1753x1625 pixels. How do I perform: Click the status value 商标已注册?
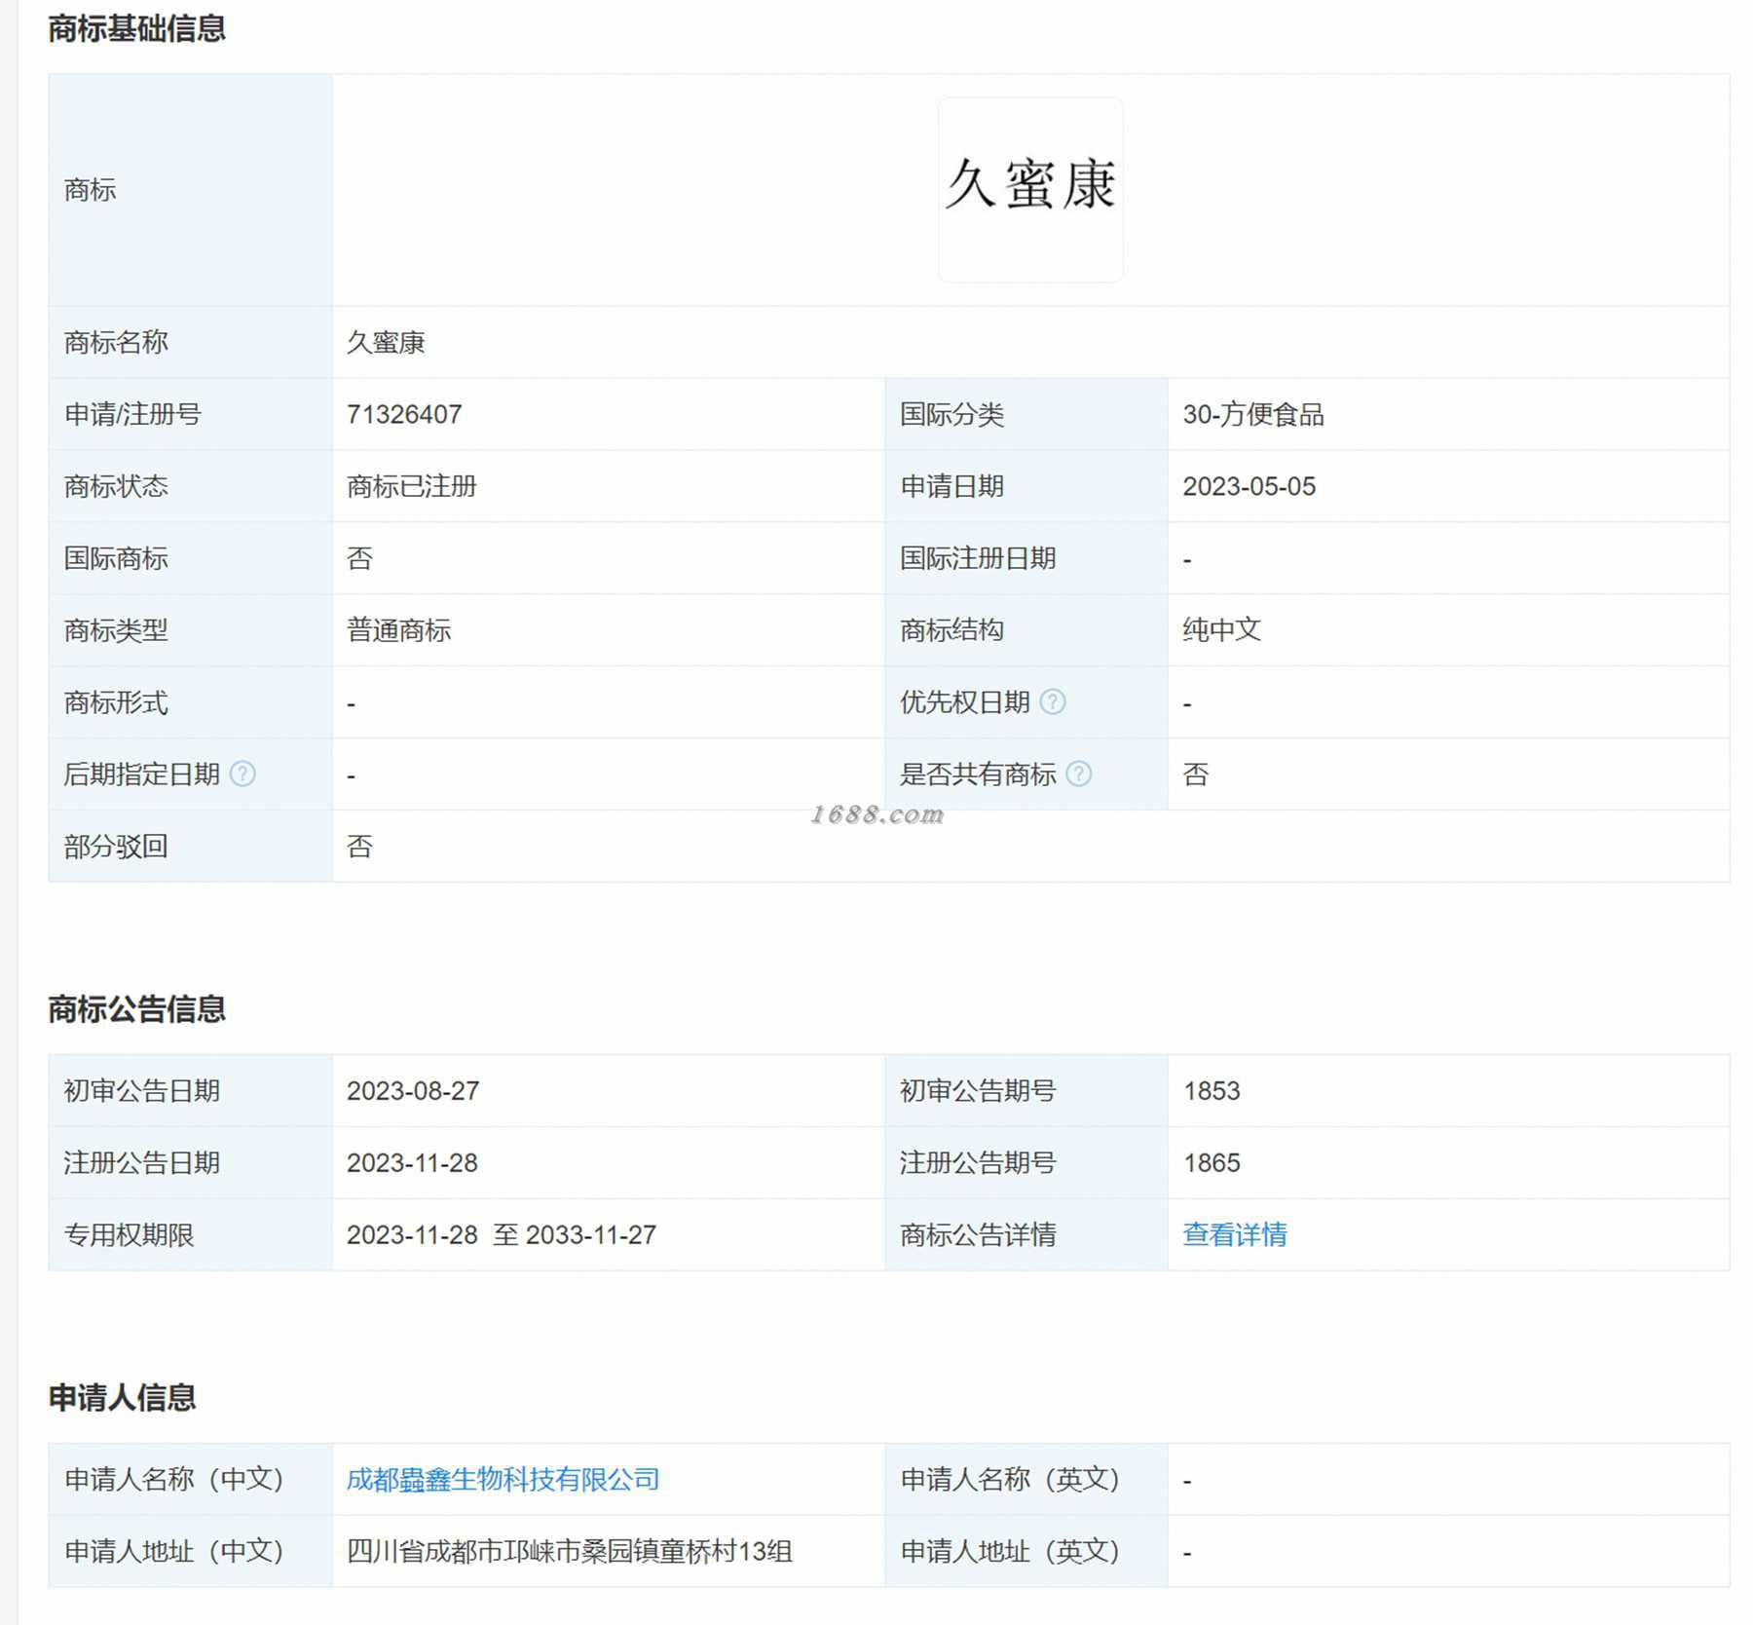click(412, 487)
